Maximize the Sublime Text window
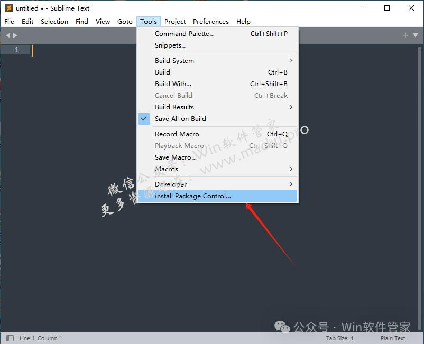 [x=387, y=8]
